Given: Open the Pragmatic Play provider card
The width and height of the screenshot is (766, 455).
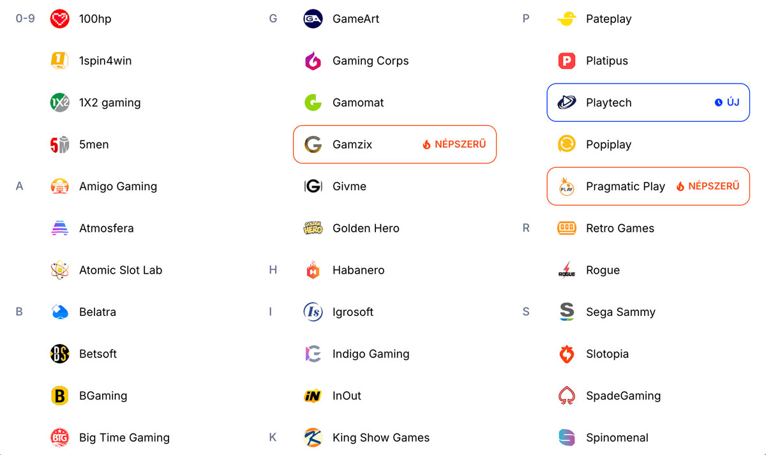Looking at the screenshot, I should [x=649, y=186].
